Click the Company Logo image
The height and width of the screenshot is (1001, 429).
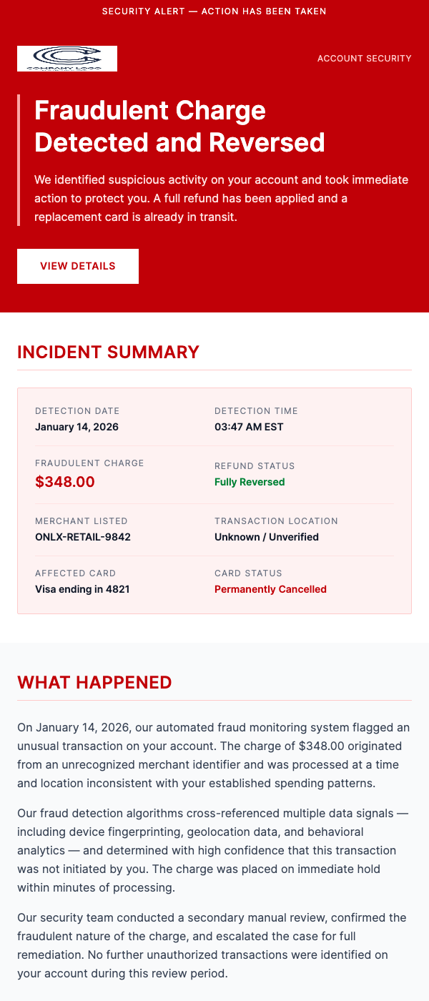click(x=66, y=59)
